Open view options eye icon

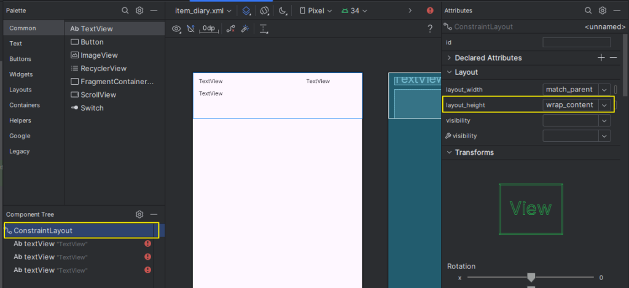[176, 28]
